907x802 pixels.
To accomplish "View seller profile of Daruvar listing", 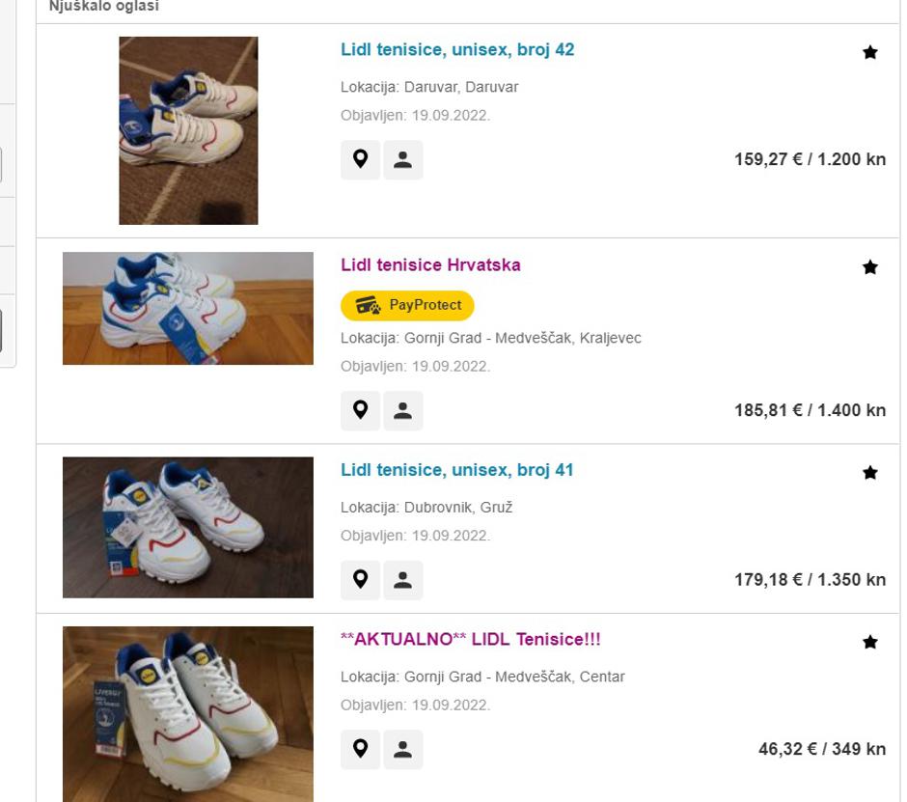I will pos(403,160).
